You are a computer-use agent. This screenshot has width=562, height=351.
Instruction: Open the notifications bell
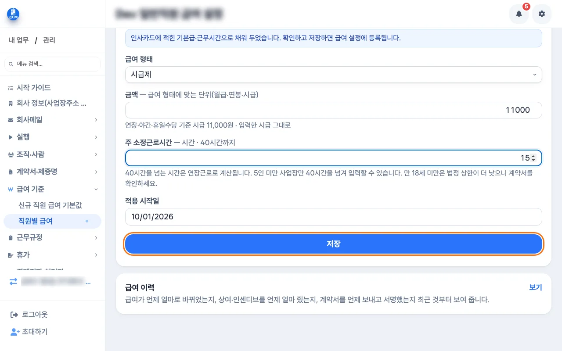coord(519,14)
